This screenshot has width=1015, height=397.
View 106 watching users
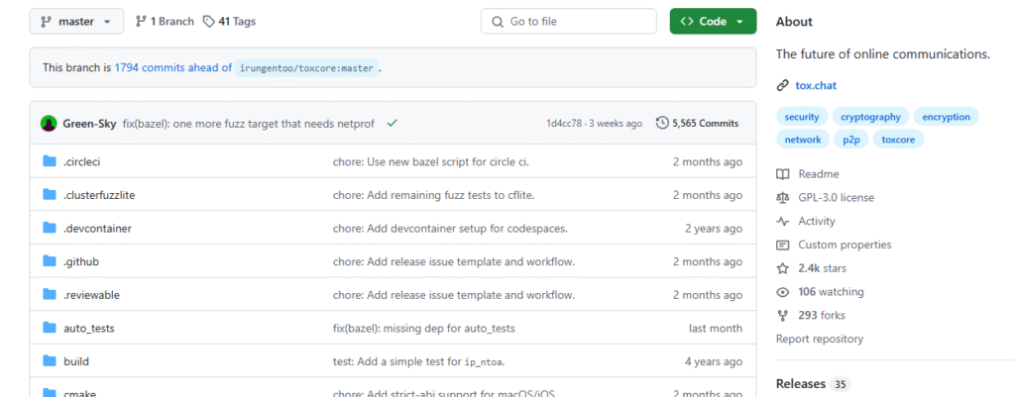[x=831, y=292]
